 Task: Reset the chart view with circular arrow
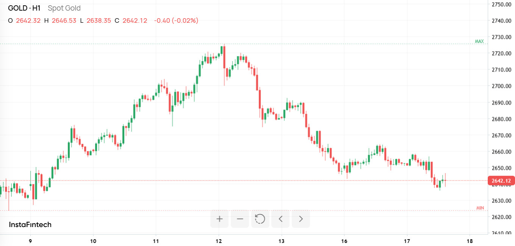(260, 219)
